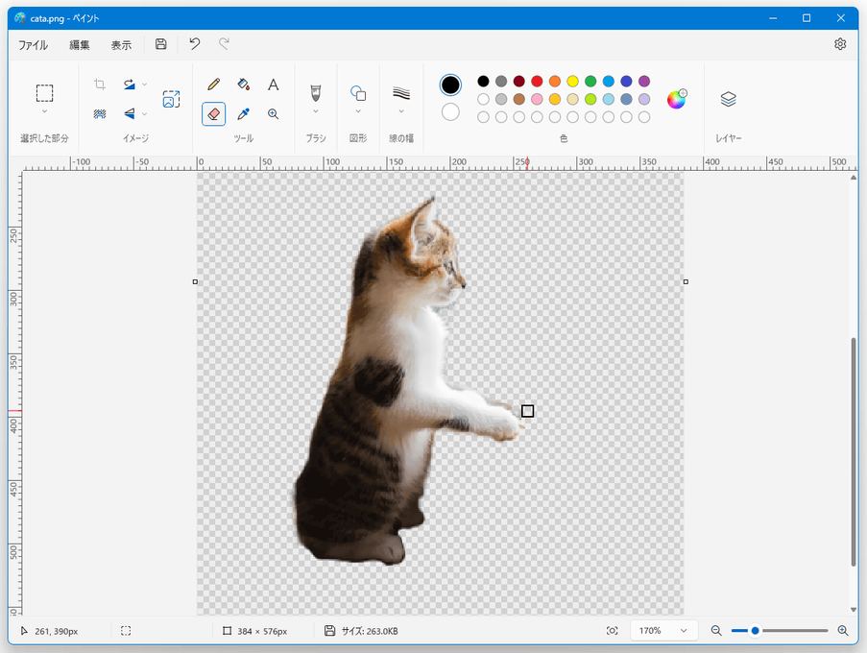This screenshot has height=653, width=867.
Task: Select the Color picker eyedropper tool
Action: coord(243,114)
